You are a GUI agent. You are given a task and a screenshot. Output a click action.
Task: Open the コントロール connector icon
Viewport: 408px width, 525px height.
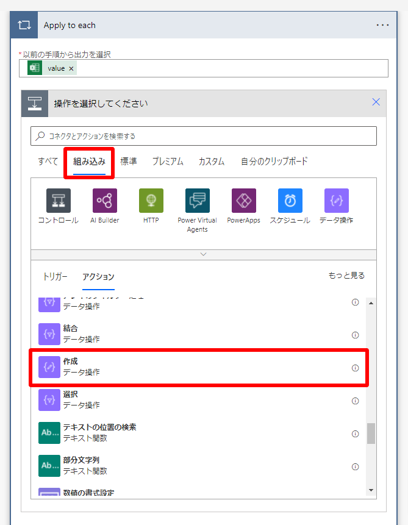coord(59,201)
